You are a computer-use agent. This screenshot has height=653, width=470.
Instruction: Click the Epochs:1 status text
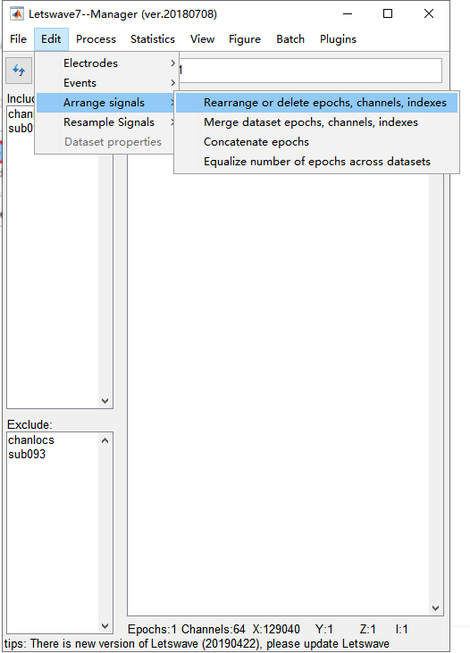152,629
